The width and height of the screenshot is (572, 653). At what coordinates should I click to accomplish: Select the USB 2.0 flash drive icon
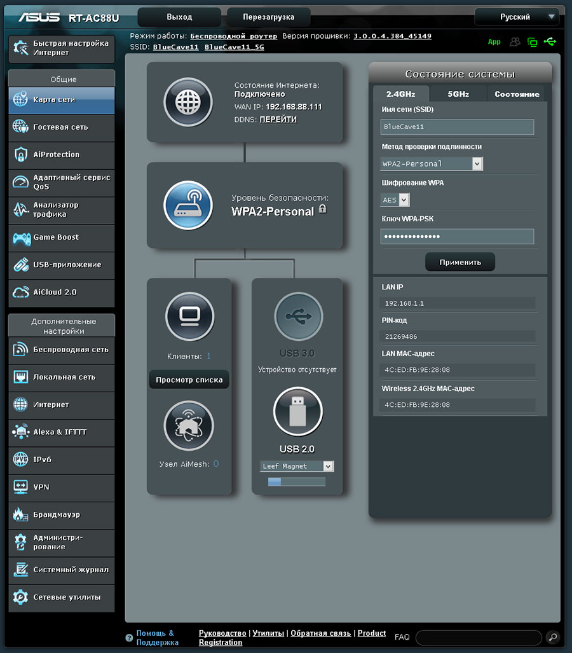click(x=297, y=411)
